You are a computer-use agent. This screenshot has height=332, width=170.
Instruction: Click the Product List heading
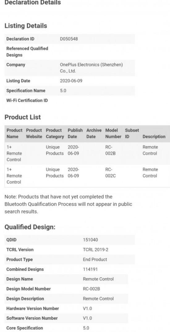(x=23, y=117)
